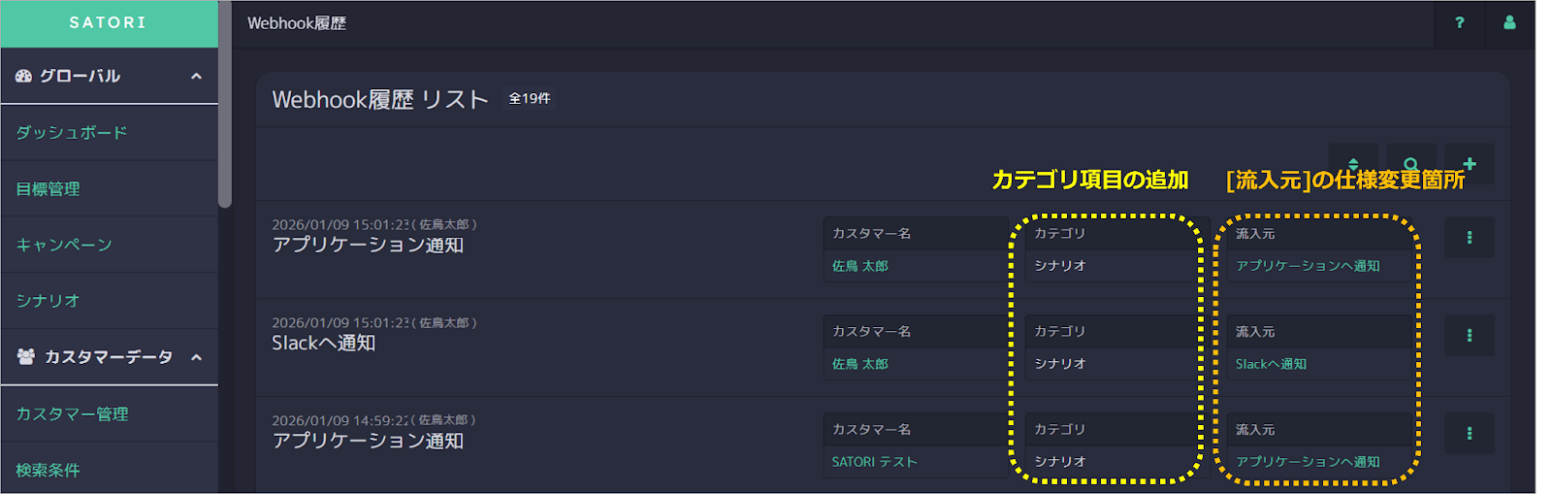The width and height of the screenshot is (1552, 494).
Task: Open the Slackへ通知 source link
Action: click(x=1271, y=364)
